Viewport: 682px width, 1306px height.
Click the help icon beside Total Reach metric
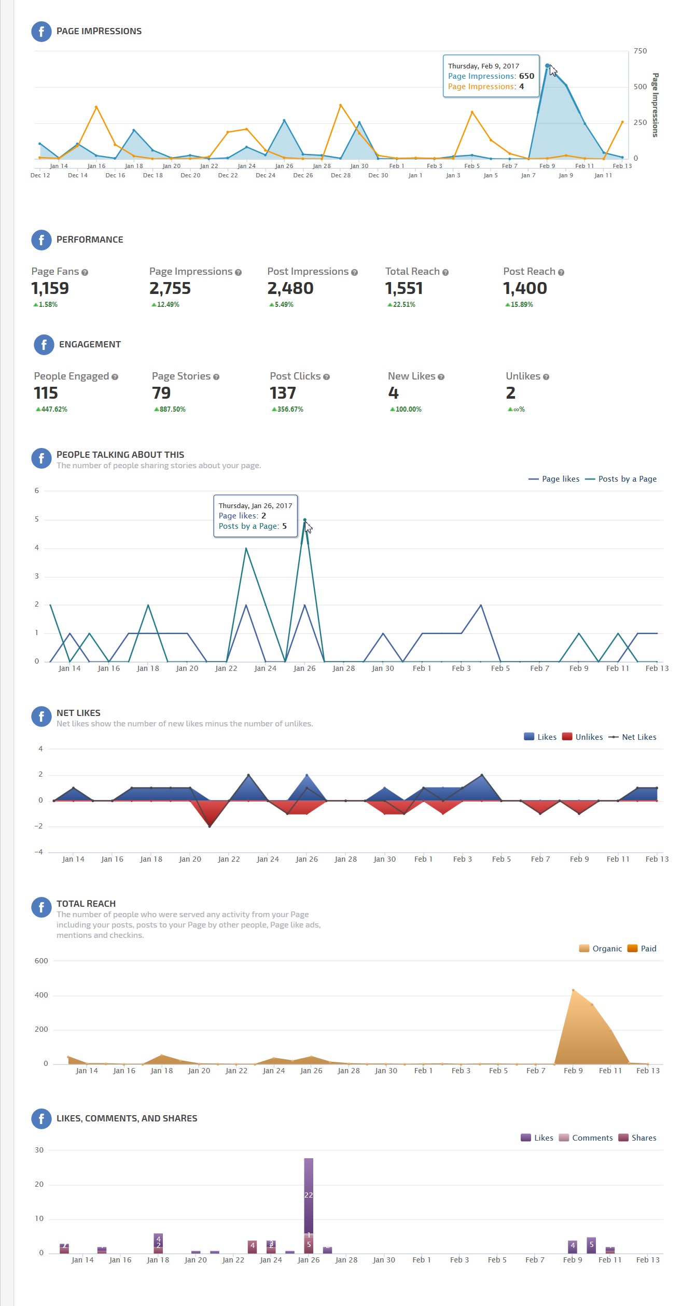pos(446,273)
